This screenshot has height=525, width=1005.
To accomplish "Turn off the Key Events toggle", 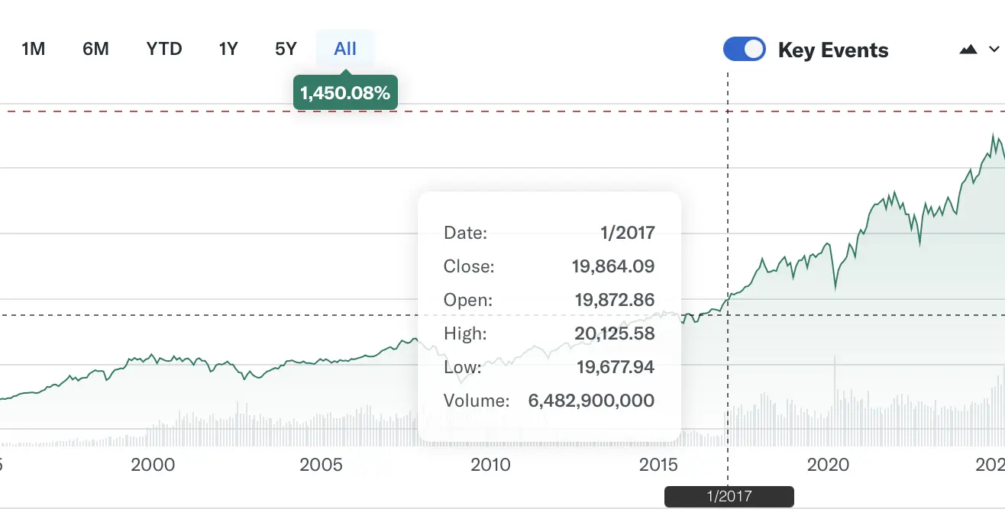I will [x=744, y=50].
